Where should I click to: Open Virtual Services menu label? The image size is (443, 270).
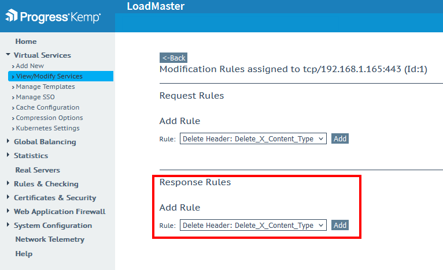(x=42, y=55)
